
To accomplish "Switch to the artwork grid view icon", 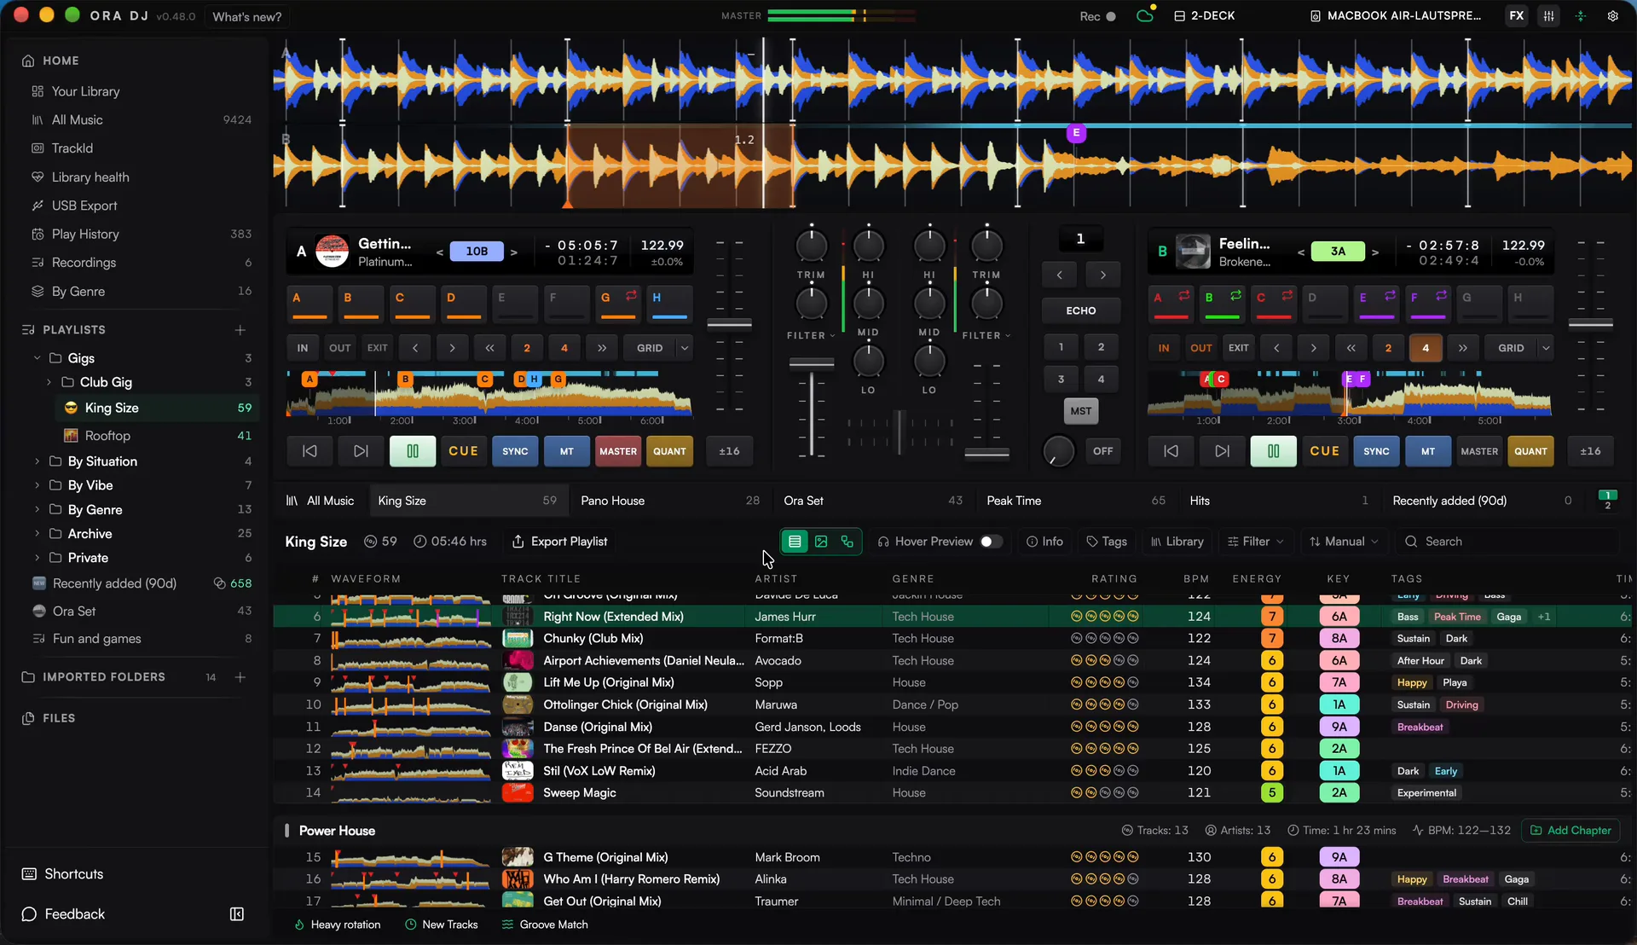I will (x=821, y=542).
